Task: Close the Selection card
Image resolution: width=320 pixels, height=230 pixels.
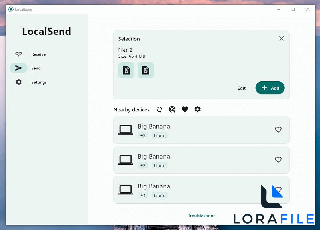Action: click(282, 38)
